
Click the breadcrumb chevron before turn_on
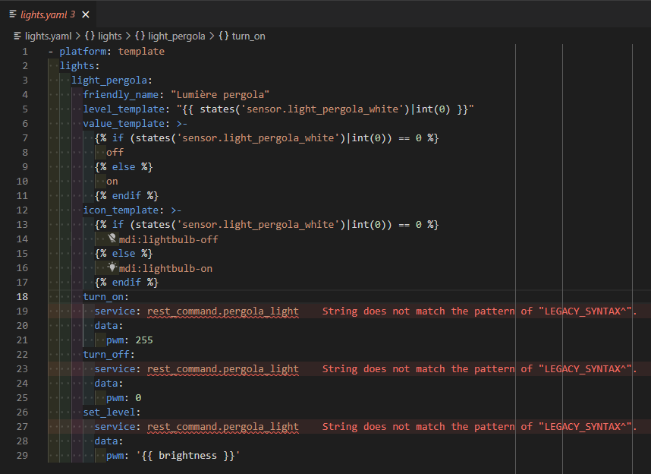pos(212,36)
